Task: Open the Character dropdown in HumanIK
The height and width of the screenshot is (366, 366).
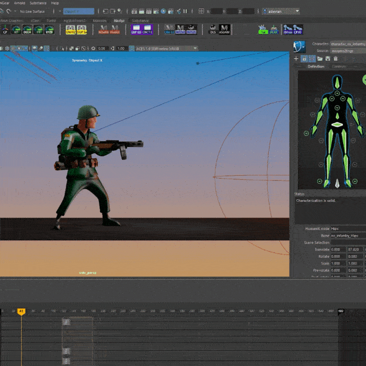Action: 348,44
